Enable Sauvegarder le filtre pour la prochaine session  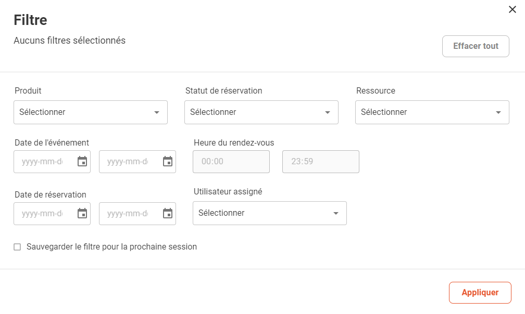[17, 247]
